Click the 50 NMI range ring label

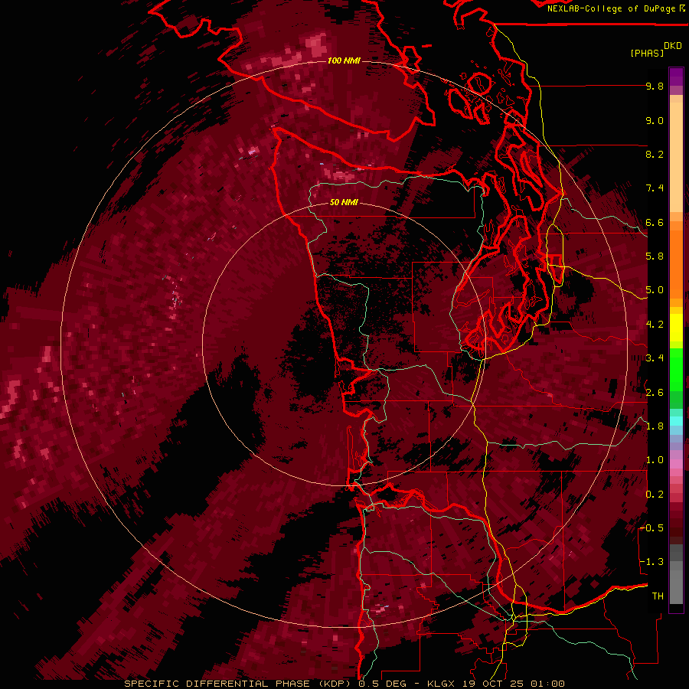tap(344, 202)
